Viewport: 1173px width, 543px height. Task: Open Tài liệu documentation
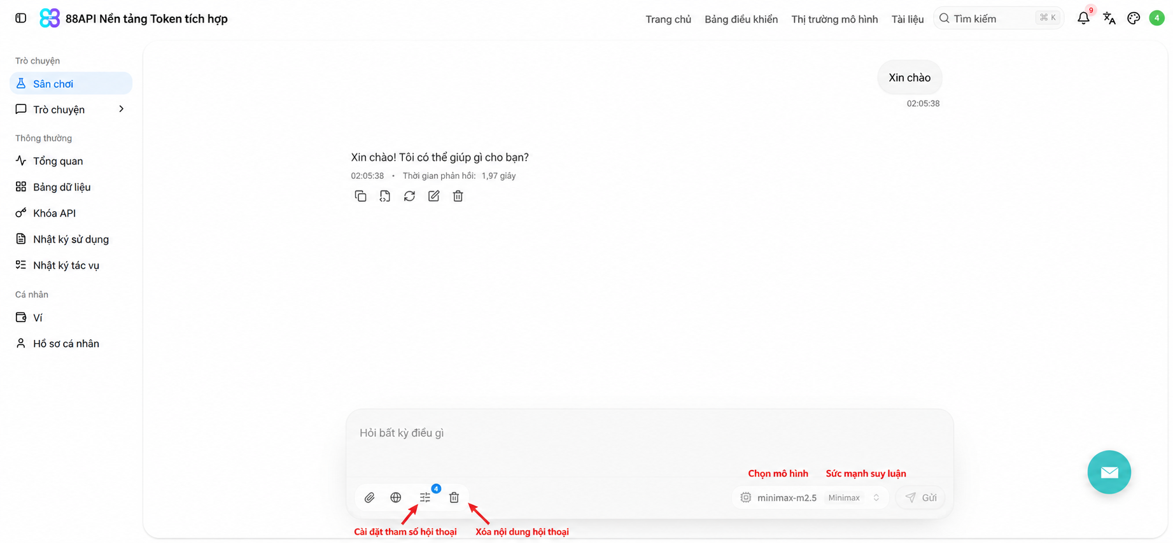(x=908, y=19)
